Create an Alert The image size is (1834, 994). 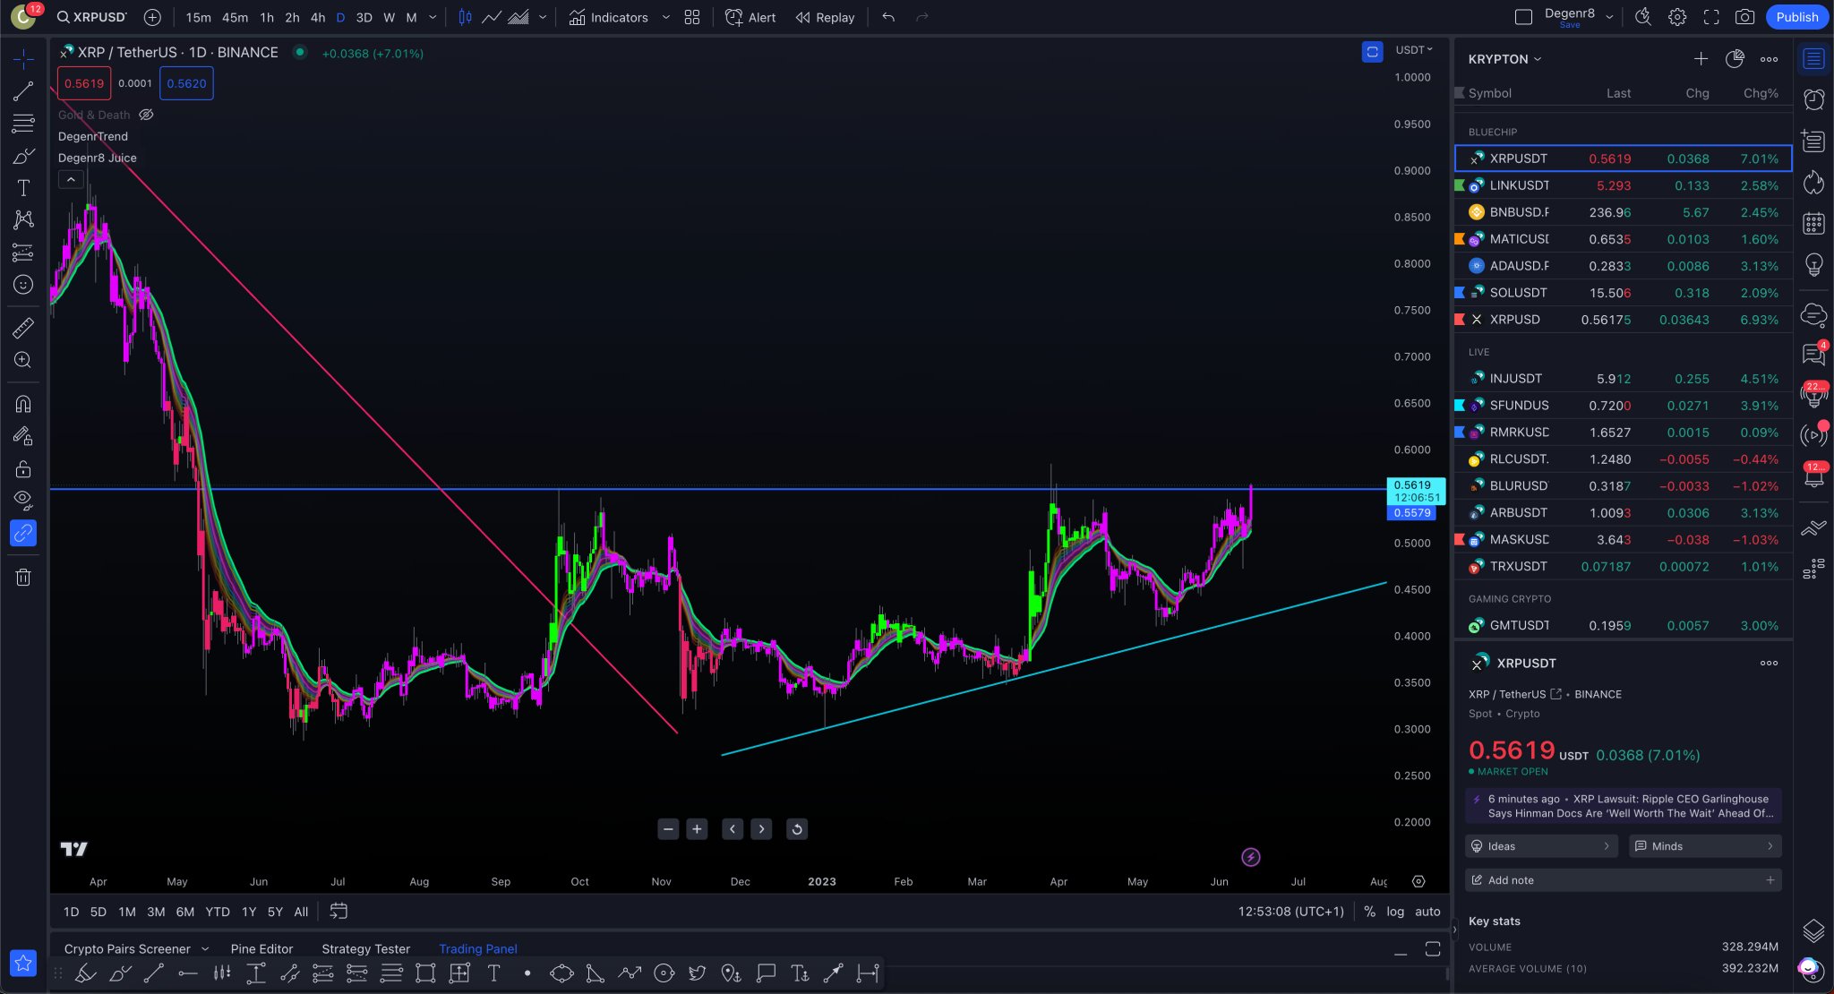(x=750, y=17)
